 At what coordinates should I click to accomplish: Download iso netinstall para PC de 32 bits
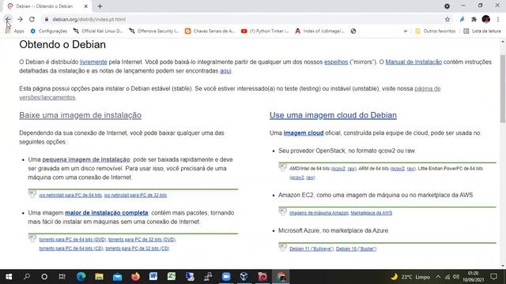click(135, 195)
